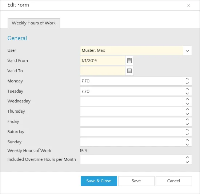Increase Monday hours with up arrow

click(x=187, y=79)
